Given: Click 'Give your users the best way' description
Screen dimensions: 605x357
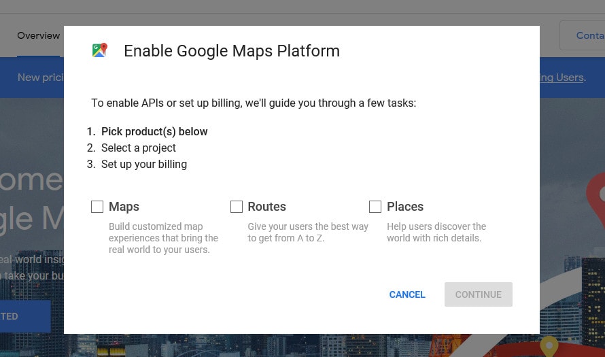Looking at the screenshot, I should (x=308, y=233).
